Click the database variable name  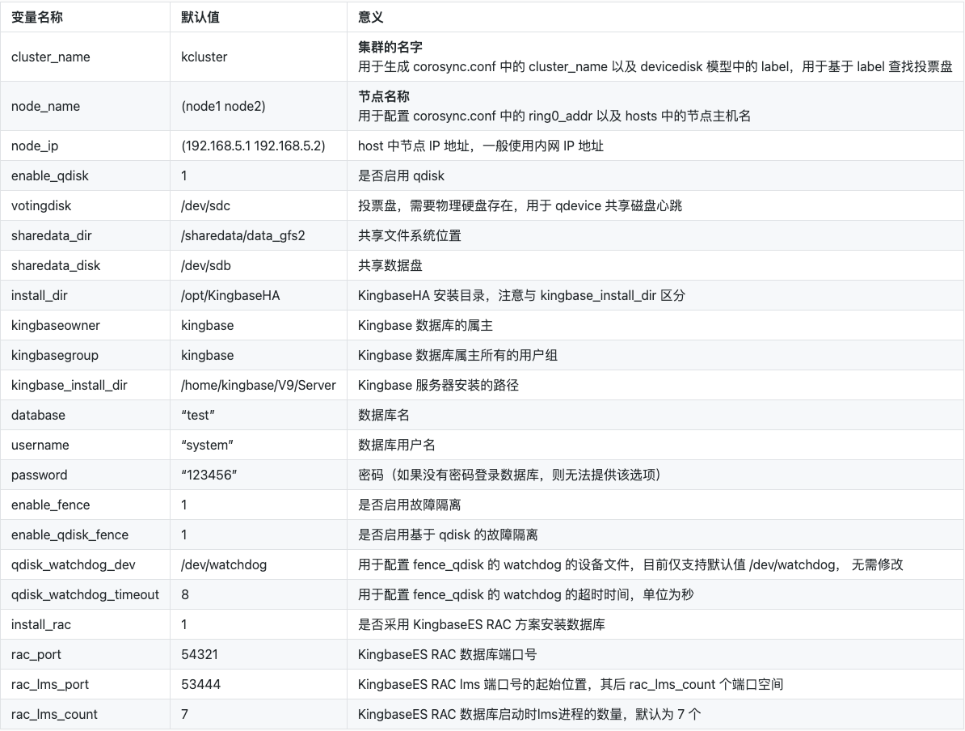pos(38,415)
